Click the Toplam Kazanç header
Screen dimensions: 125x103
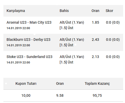97,84
